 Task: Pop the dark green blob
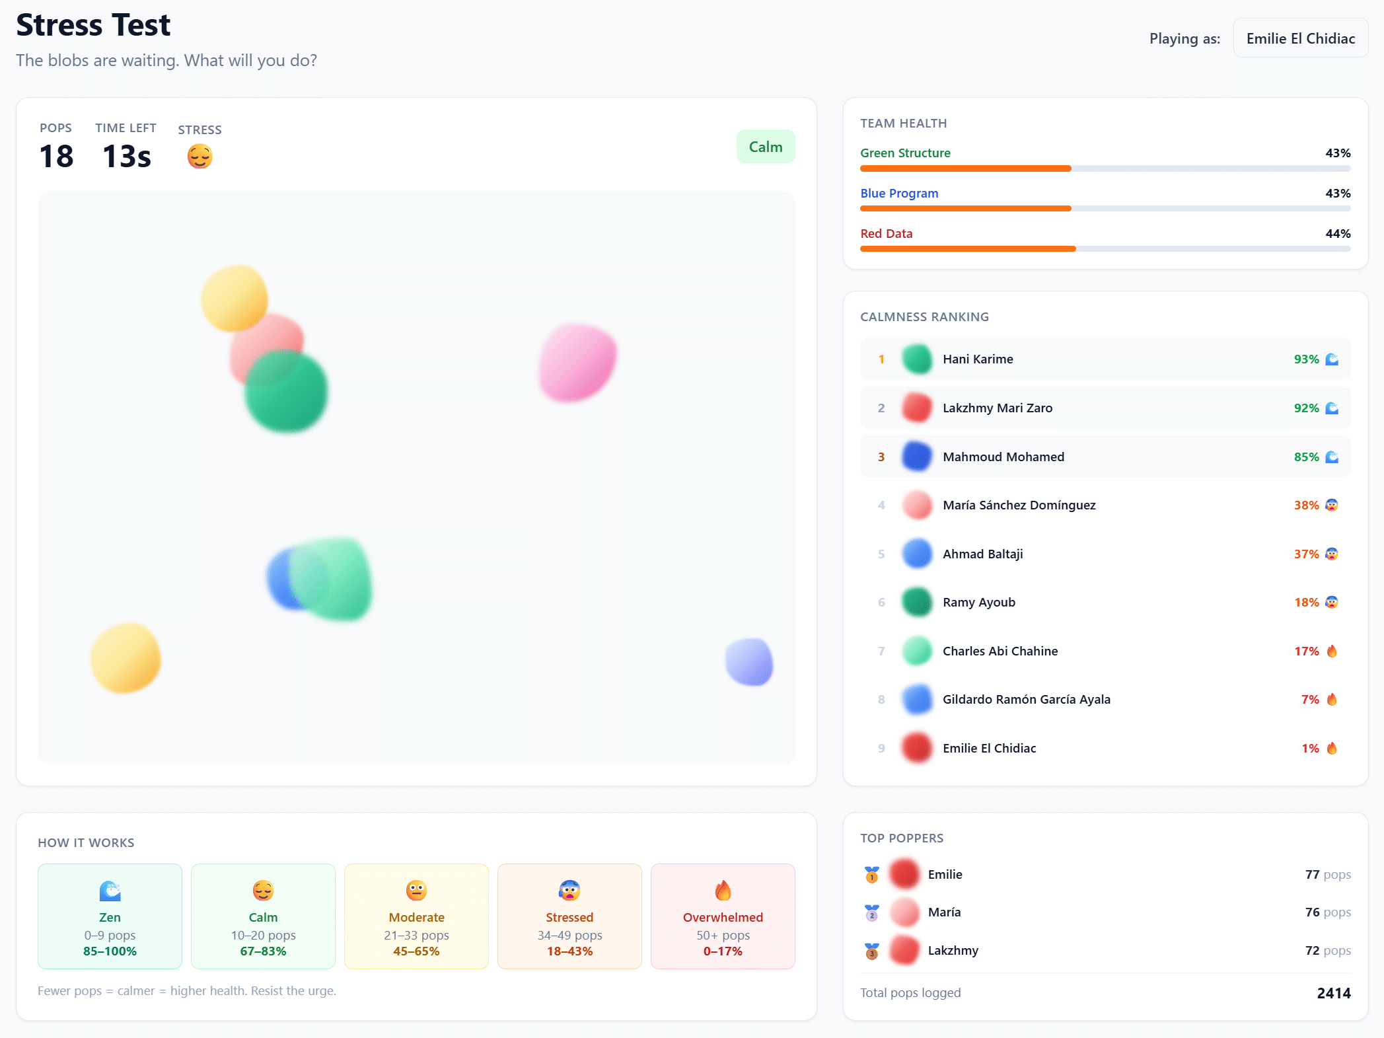[x=287, y=395]
